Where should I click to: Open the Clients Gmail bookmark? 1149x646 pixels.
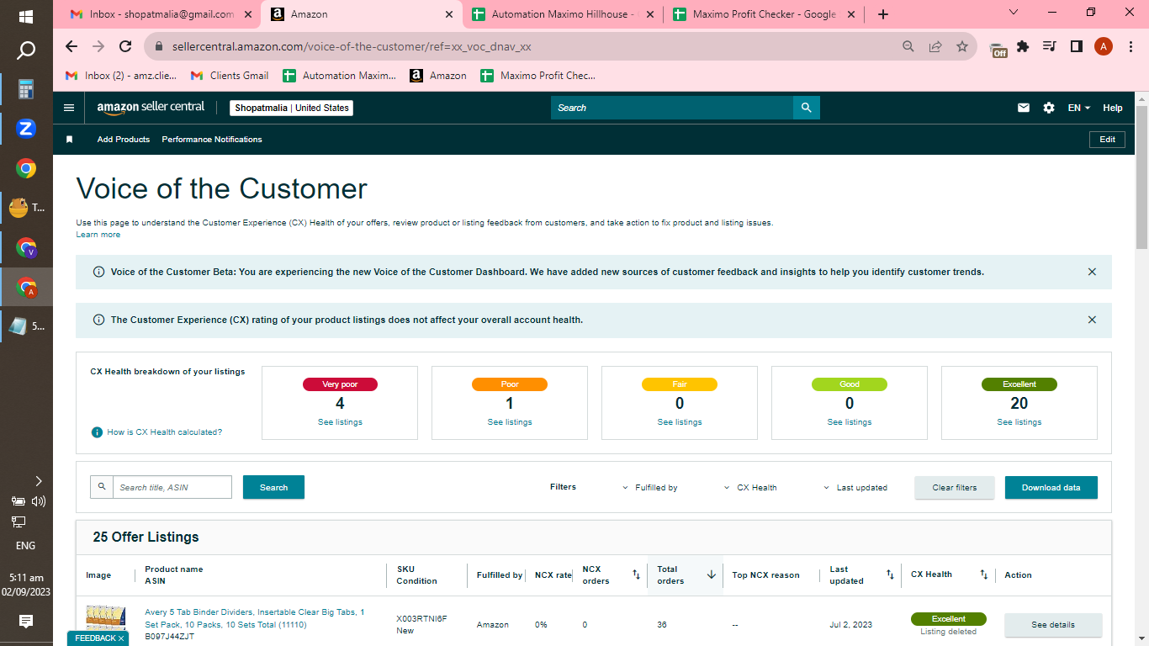[230, 76]
